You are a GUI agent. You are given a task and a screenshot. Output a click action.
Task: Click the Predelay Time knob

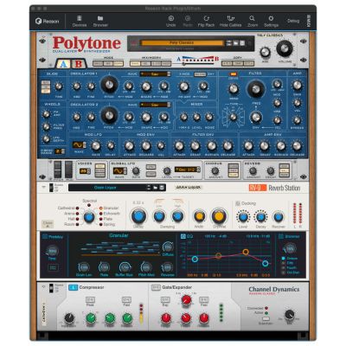(52, 251)
